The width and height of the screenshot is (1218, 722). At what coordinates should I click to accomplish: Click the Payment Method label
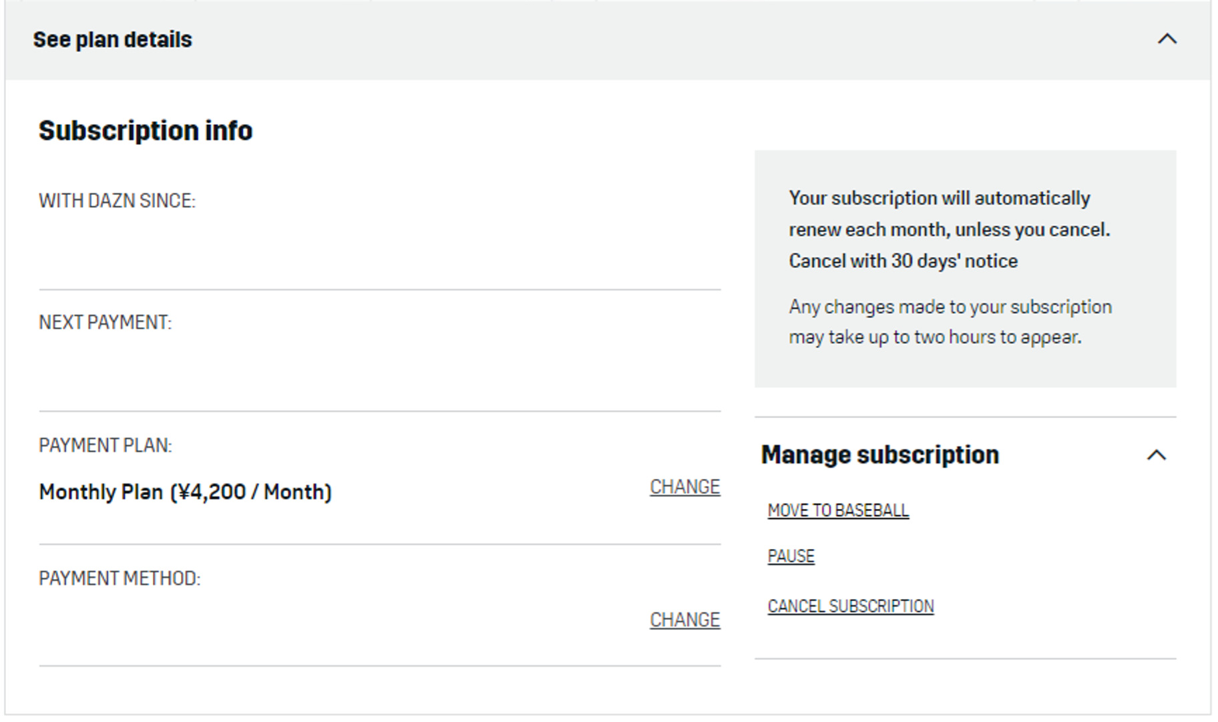[x=119, y=578]
